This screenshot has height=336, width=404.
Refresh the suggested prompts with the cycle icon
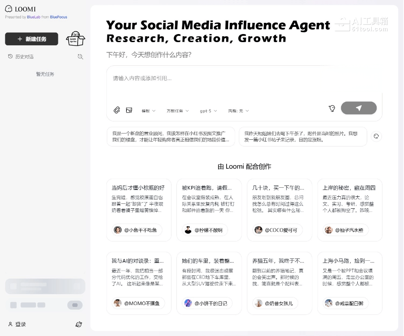pos(376,137)
